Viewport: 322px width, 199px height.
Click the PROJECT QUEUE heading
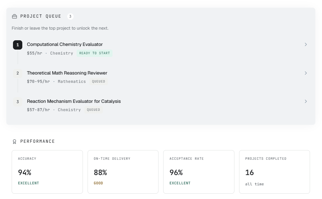pyautogui.click(x=41, y=16)
